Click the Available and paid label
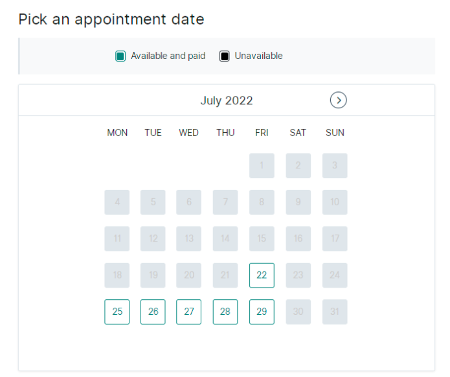 (168, 56)
